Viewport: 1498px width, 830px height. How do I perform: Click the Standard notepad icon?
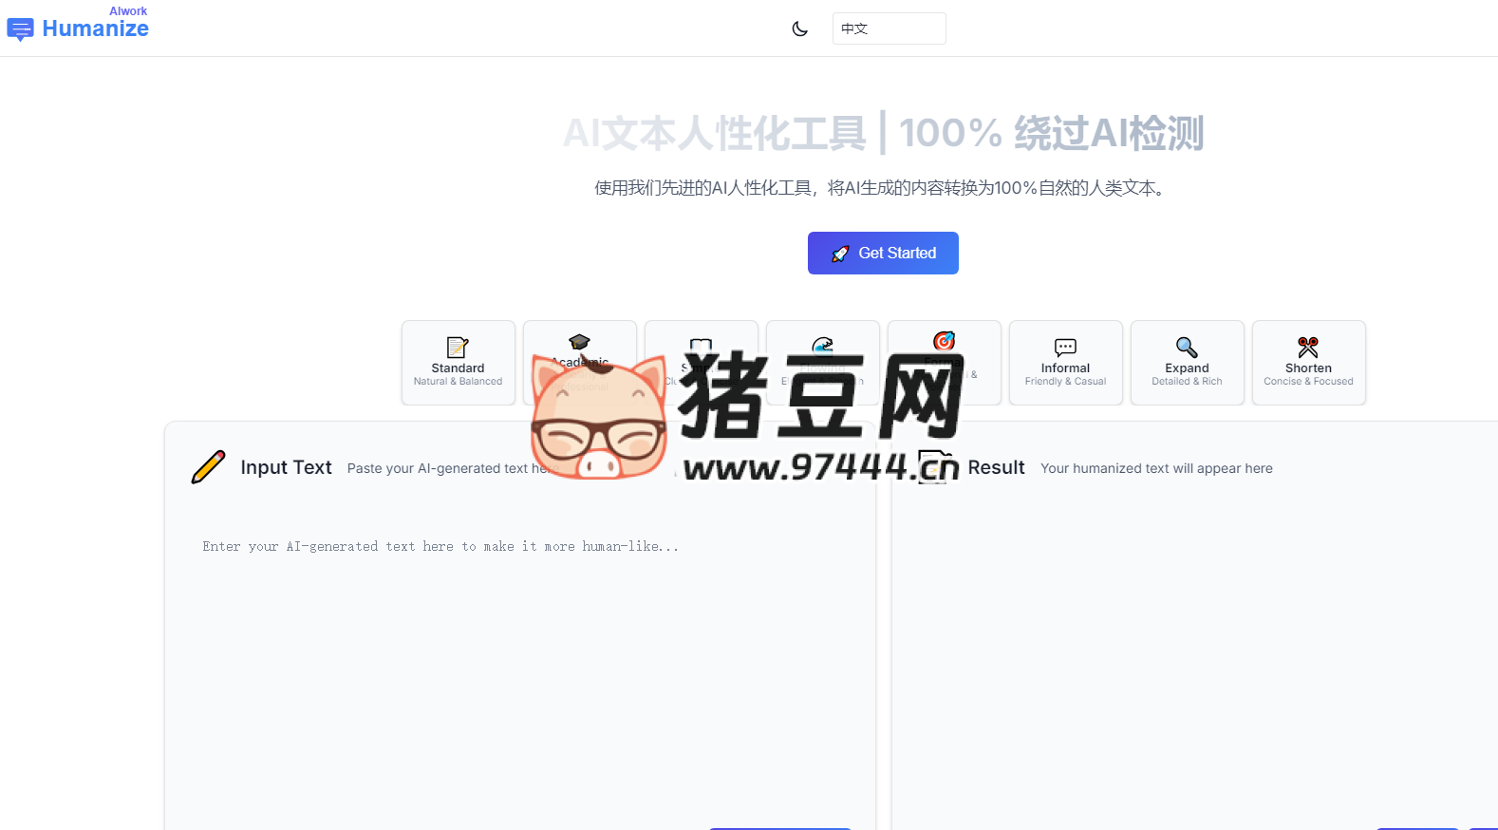458,348
